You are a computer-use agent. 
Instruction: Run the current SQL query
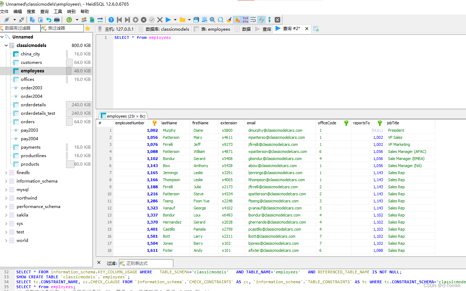pyautogui.click(x=168, y=19)
